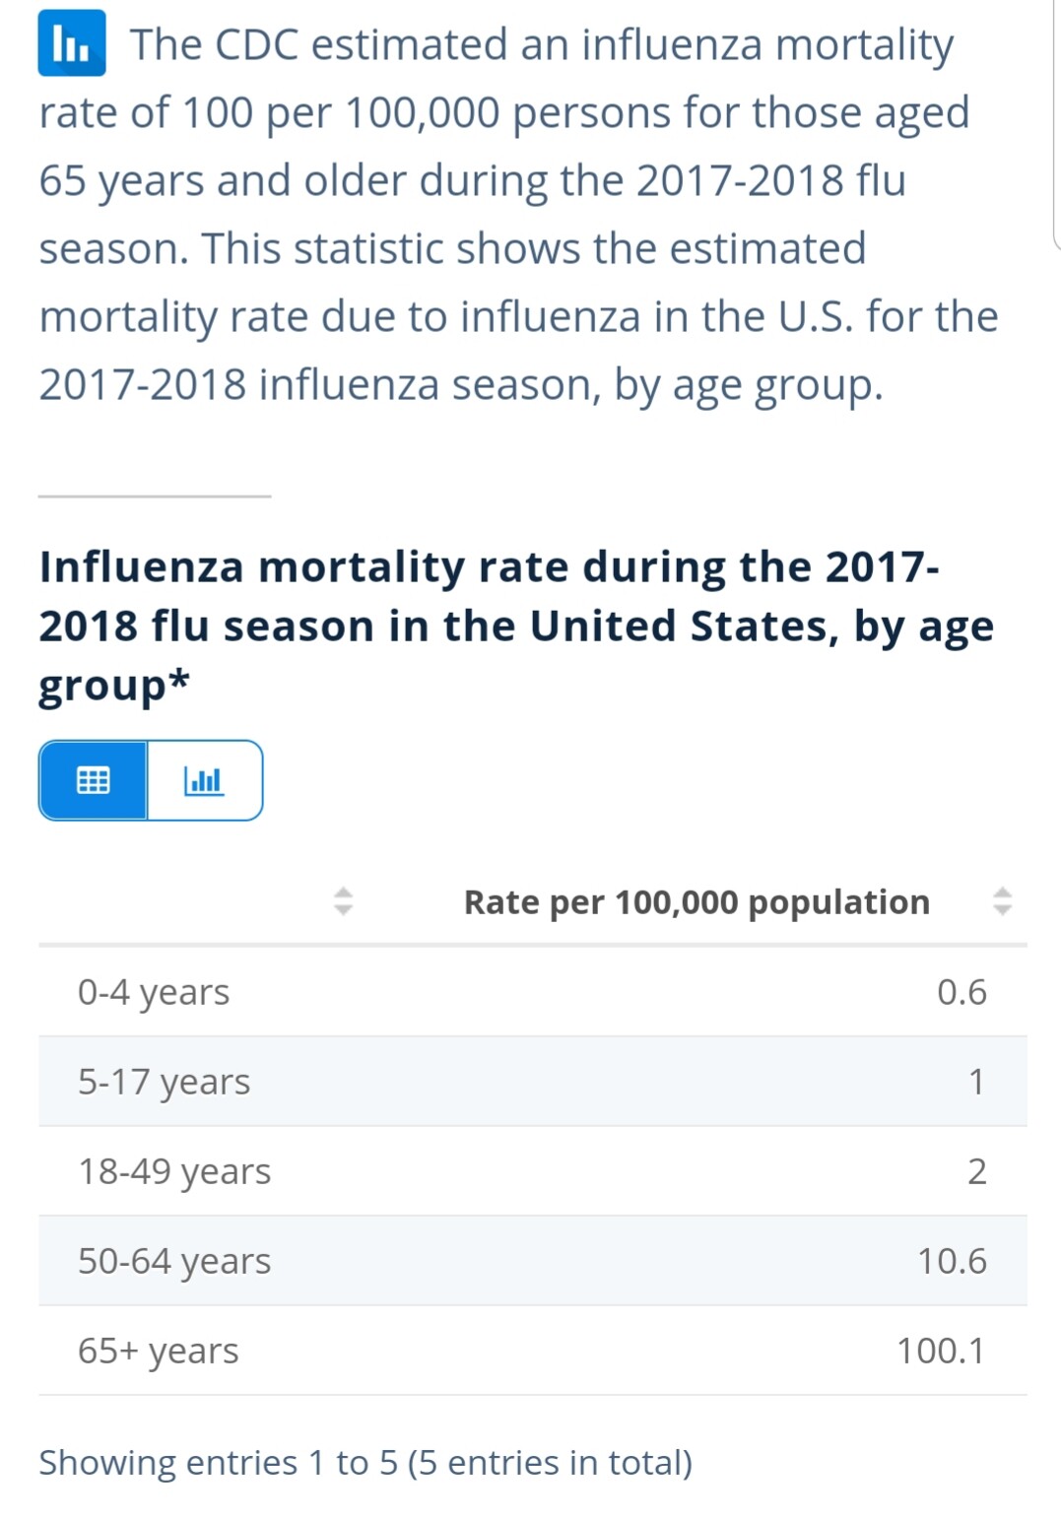Click the blue statistic chart icon

click(x=71, y=43)
